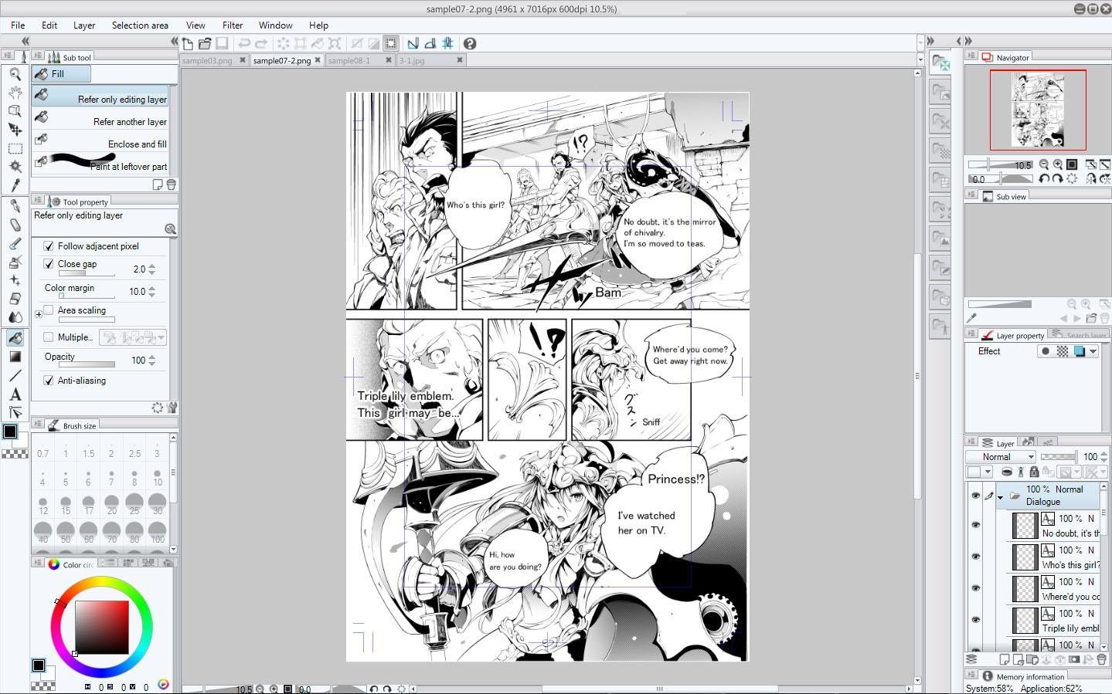This screenshot has width=1112, height=694.
Task: Switch to the sample03.png tab
Action: click(x=207, y=60)
